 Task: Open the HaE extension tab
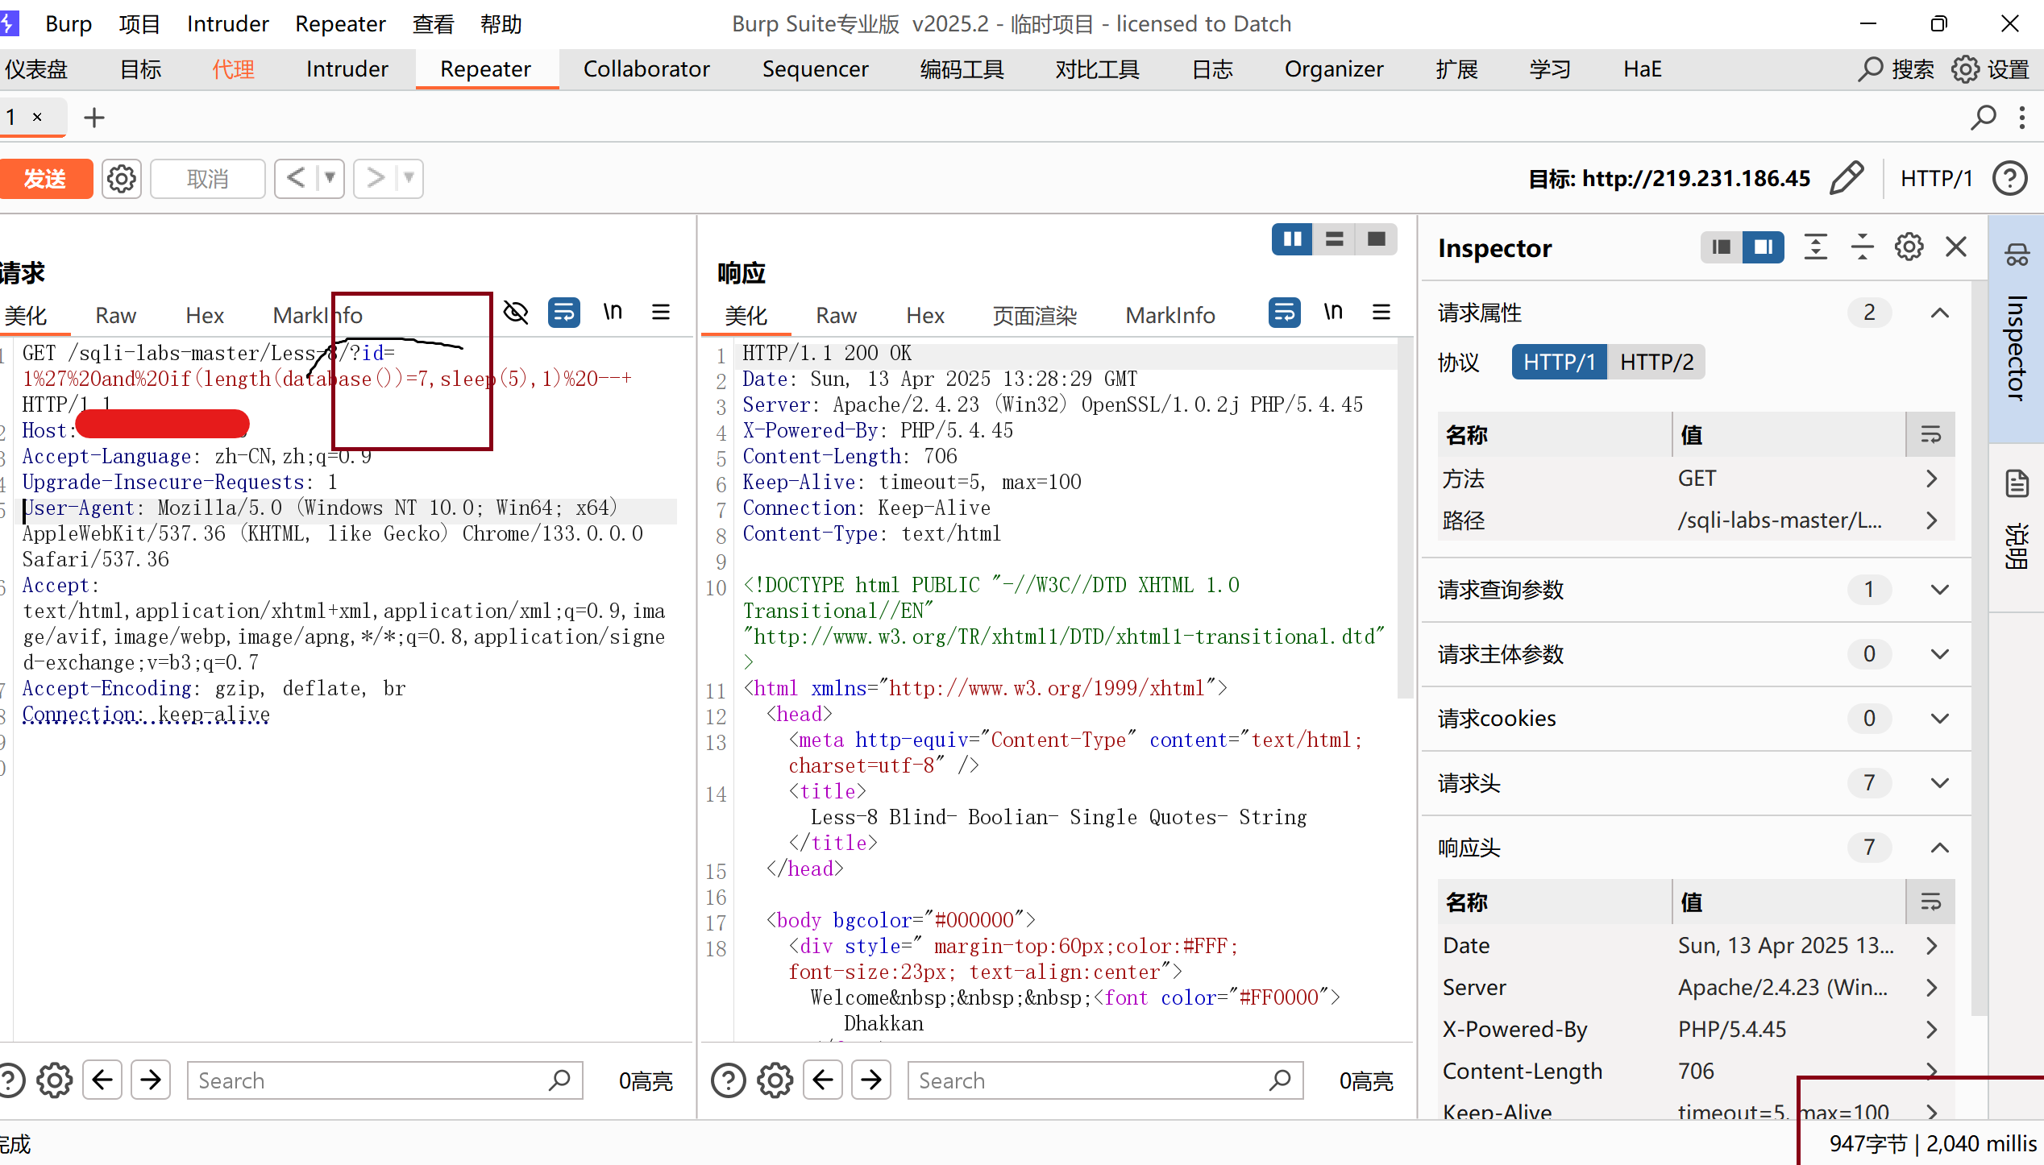pos(1642,69)
